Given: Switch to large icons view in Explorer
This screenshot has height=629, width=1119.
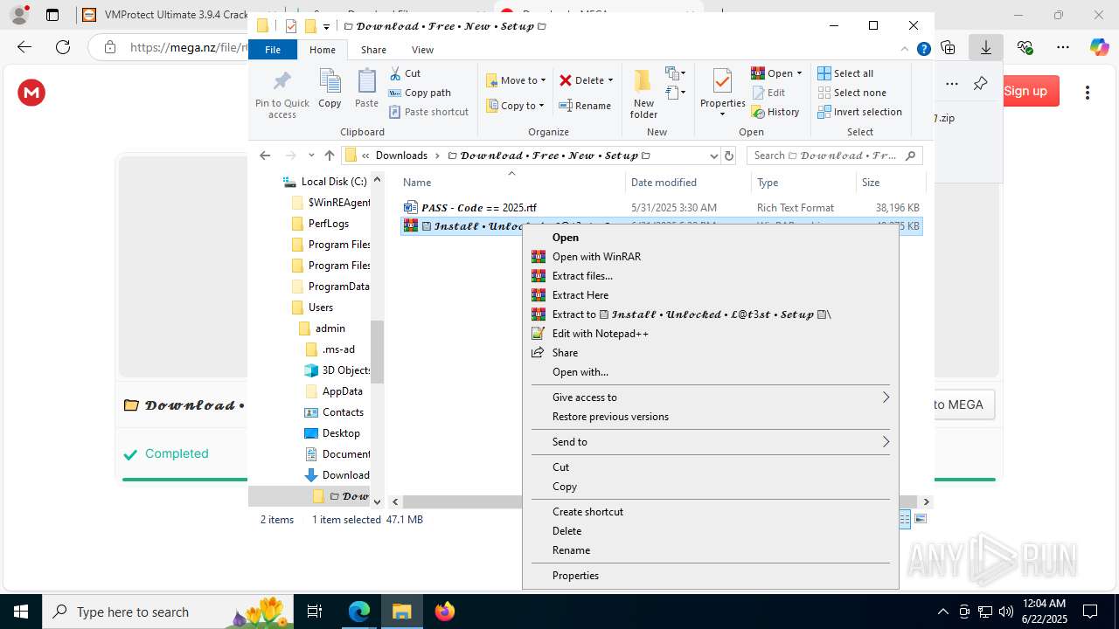Looking at the screenshot, I should click(x=920, y=520).
